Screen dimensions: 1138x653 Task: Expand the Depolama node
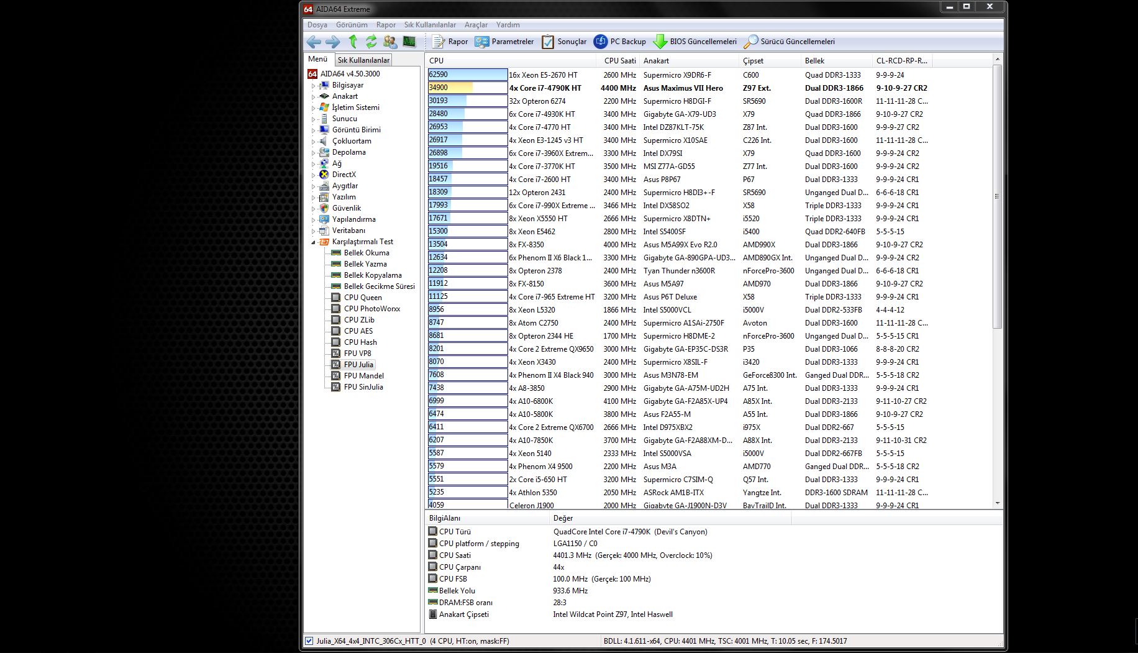pyautogui.click(x=313, y=153)
